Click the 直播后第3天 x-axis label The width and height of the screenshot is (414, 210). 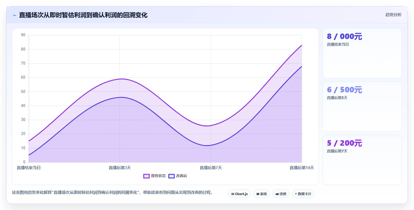click(120, 168)
